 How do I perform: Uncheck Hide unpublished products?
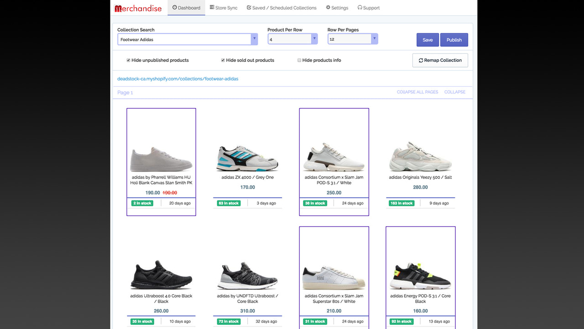(x=128, y=60)
